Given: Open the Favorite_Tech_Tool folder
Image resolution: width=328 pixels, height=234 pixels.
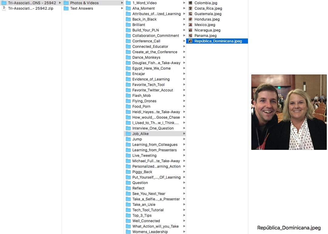Looking at the screenshot, I should [x=155, y=85].
